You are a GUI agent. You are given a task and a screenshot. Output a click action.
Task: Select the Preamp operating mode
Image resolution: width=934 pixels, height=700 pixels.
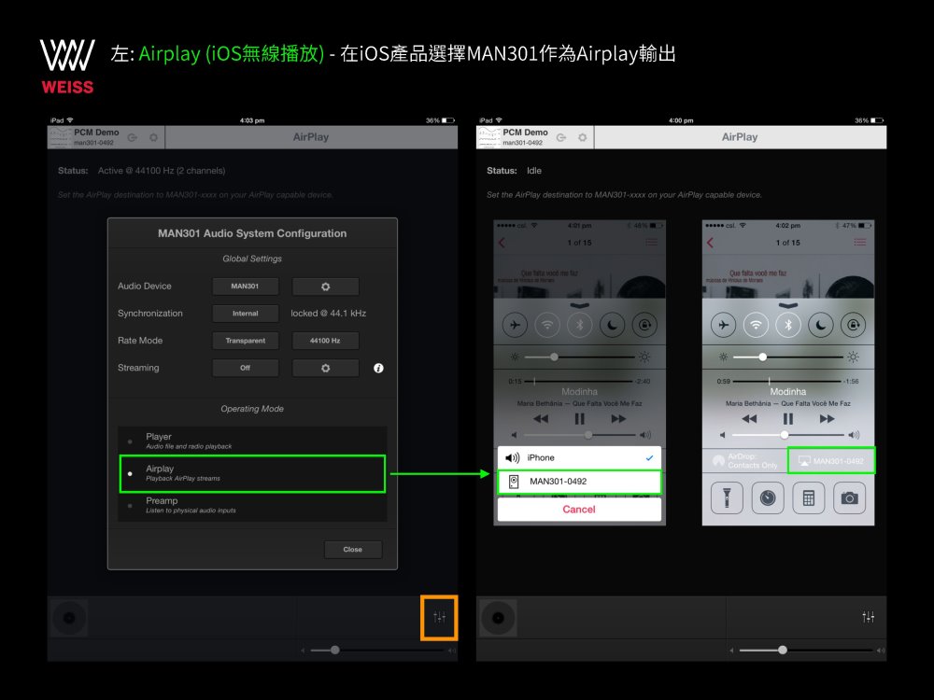pos(252,505)
